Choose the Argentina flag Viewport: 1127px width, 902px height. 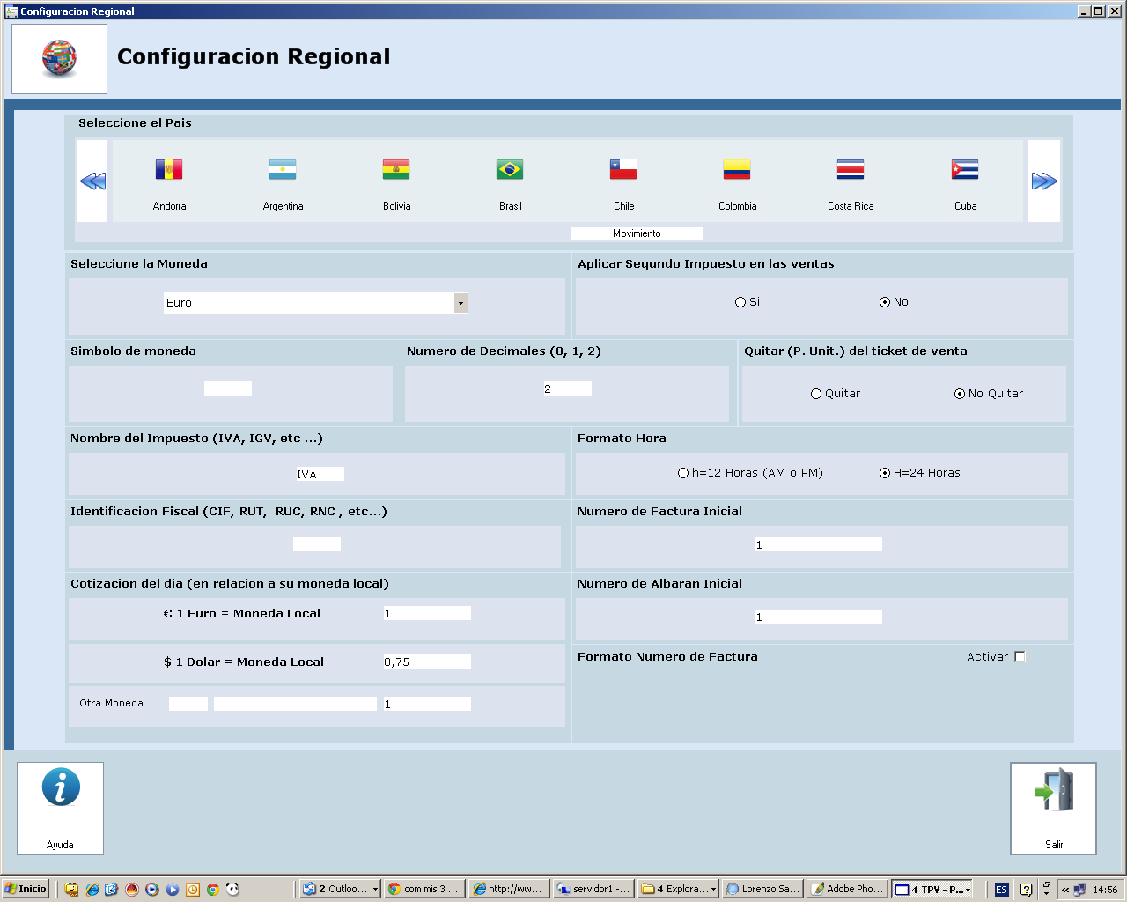click(x=283, y=169)
